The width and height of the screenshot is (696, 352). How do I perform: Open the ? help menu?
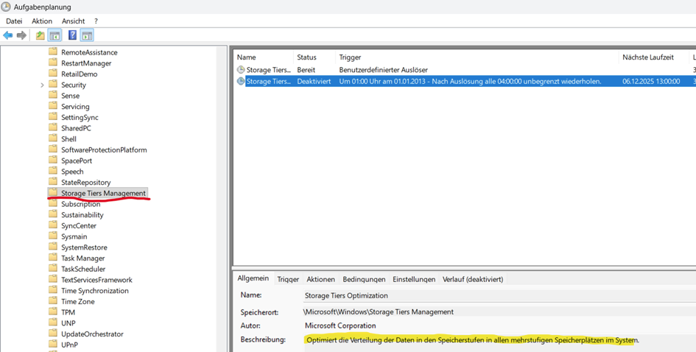click(x=96, y=21)
